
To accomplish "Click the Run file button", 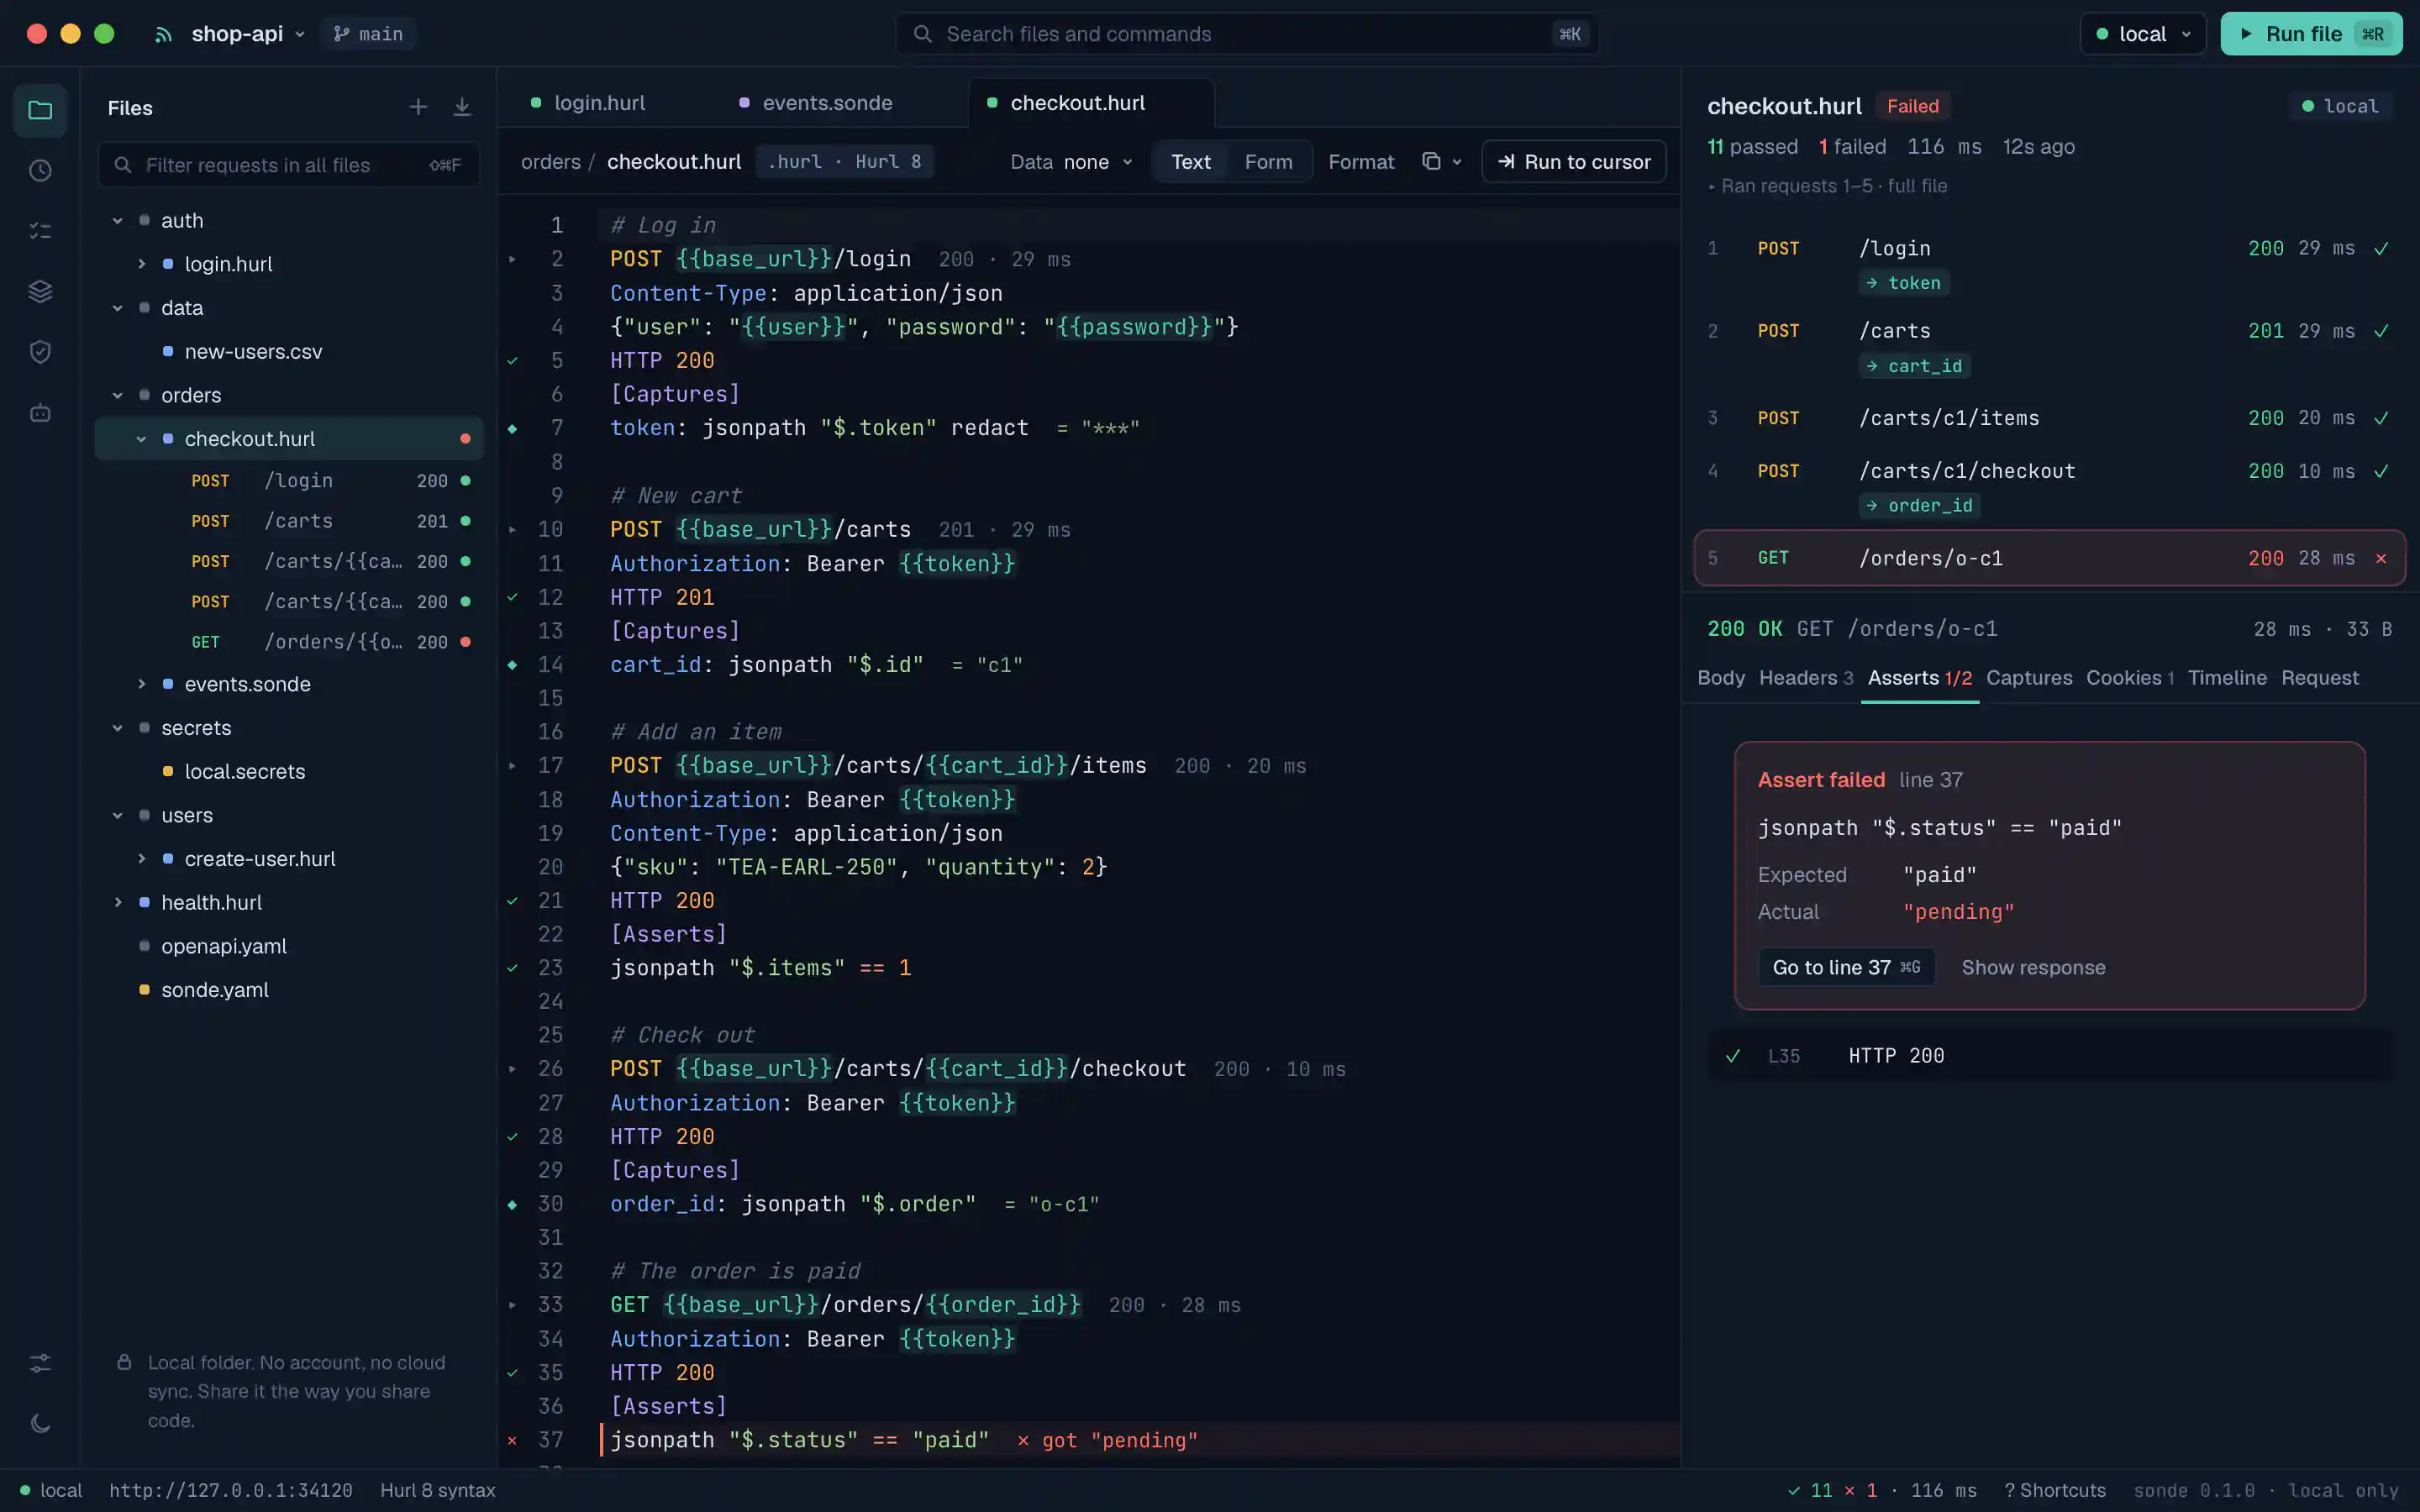I will point(2311,34).
